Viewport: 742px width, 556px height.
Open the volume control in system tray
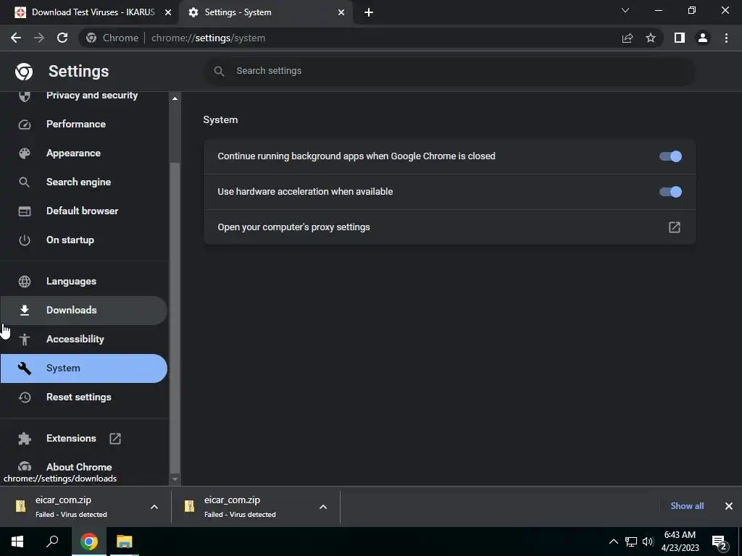(x=648, y=542)
